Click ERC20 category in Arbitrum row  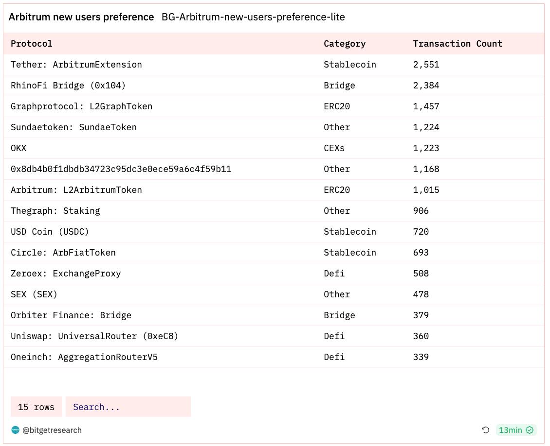tap(337, 190)
